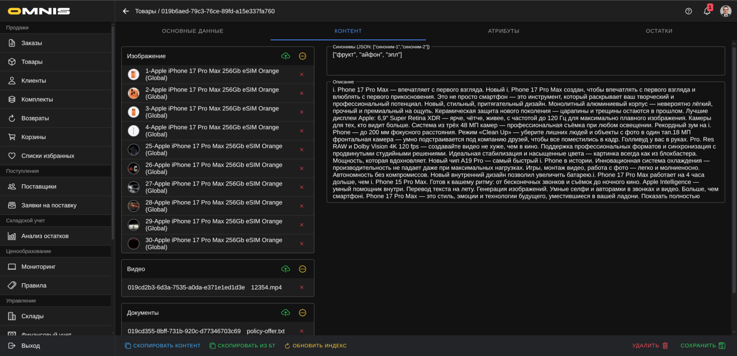The height and width of the screenshot is (356, 737).
Task: Remove policy-offer.txt document
Action: coord(301,331)
